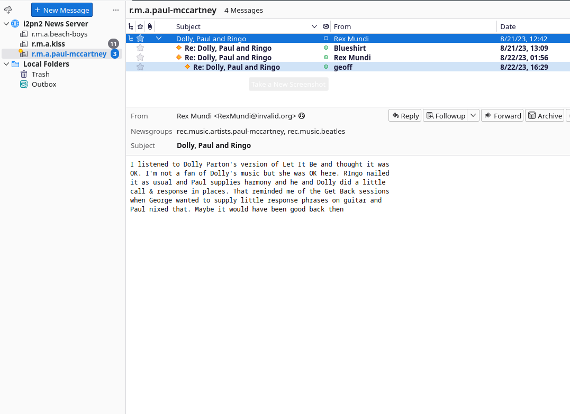The width and height of the screenshot is (570, 414).
Task: Click the unread badge 3 on r.m.a.paul-mccartney
Action: point(115,54)
